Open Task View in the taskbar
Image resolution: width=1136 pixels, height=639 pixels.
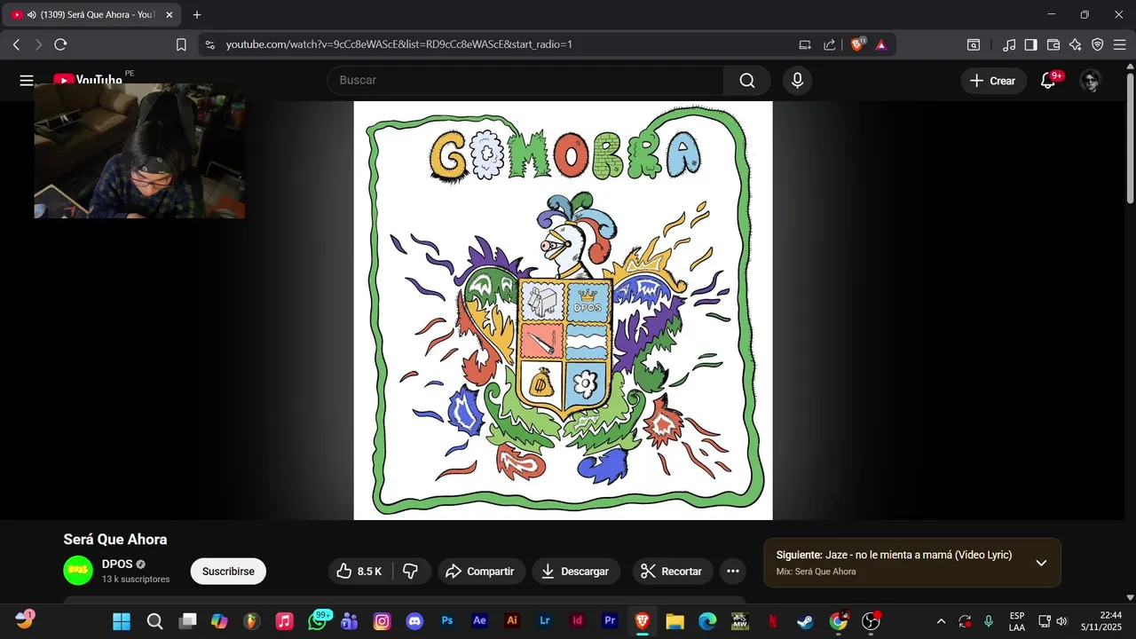pos(187,621)
